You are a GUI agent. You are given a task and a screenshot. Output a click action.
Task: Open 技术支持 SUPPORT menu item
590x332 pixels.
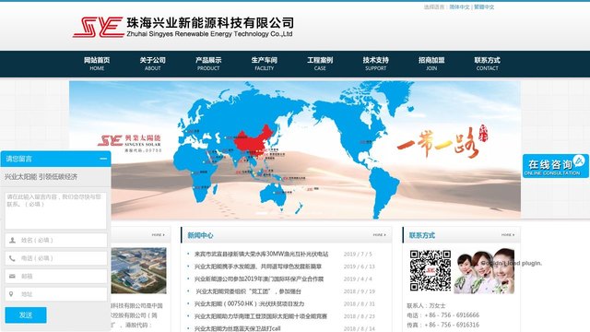pyautogui.click(x=375, y=64)
